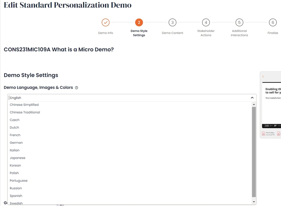Select French from the language dropdown
Image resolution: width=281 pixels, height=206 pixels.
click(15, 135)
